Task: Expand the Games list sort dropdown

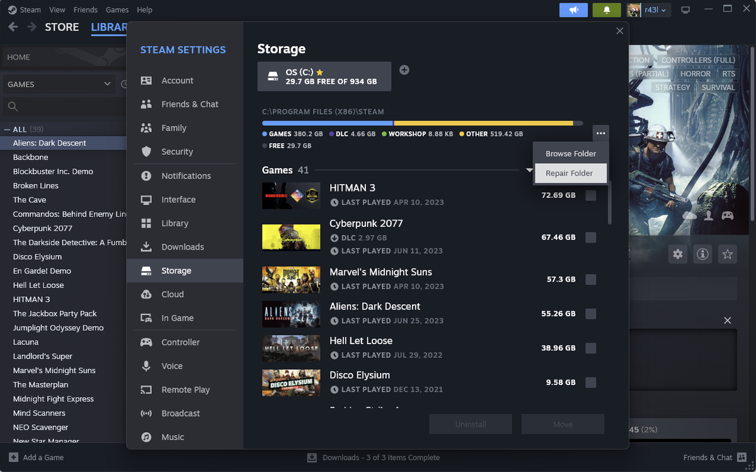Action: point(529,170)
